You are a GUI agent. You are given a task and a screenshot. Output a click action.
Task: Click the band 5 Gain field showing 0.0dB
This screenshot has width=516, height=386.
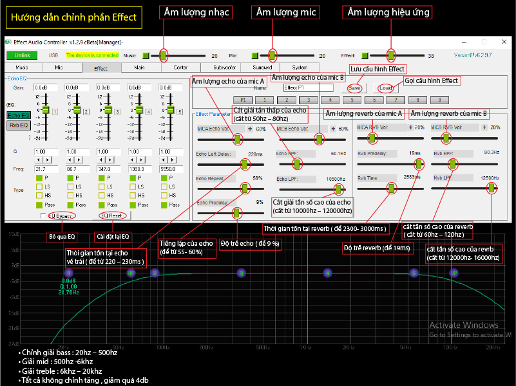tap(171, 87)
